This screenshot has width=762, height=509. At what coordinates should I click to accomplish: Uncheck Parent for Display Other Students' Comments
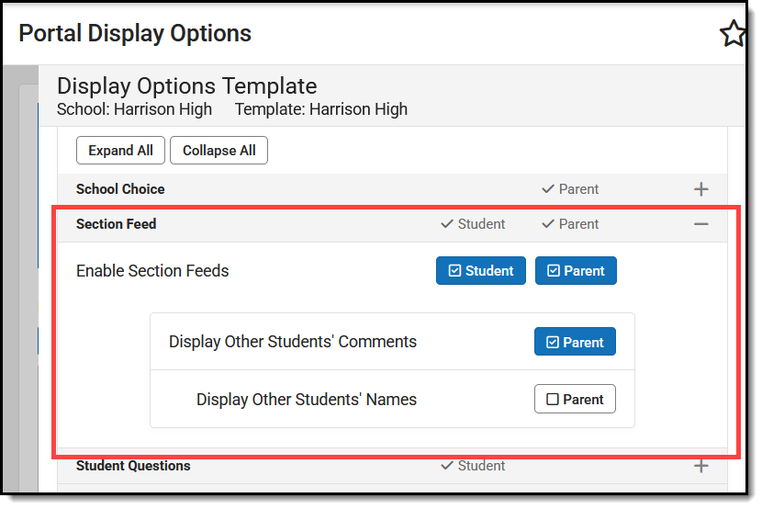point(575,342)
